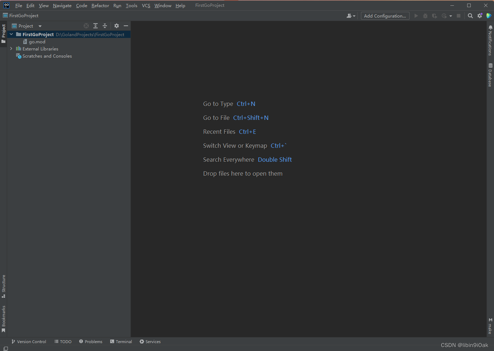Open the Structure sidebar tab
Viewport: 494px width, 351px height.
click(x=4, y=286)
